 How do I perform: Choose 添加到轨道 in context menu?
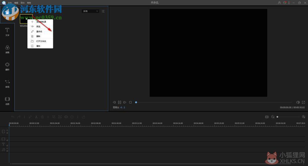[x=40, y=22]
